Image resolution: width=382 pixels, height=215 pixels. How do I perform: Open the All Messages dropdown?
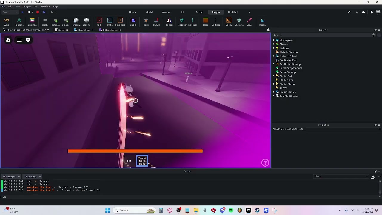pos(11,176)
